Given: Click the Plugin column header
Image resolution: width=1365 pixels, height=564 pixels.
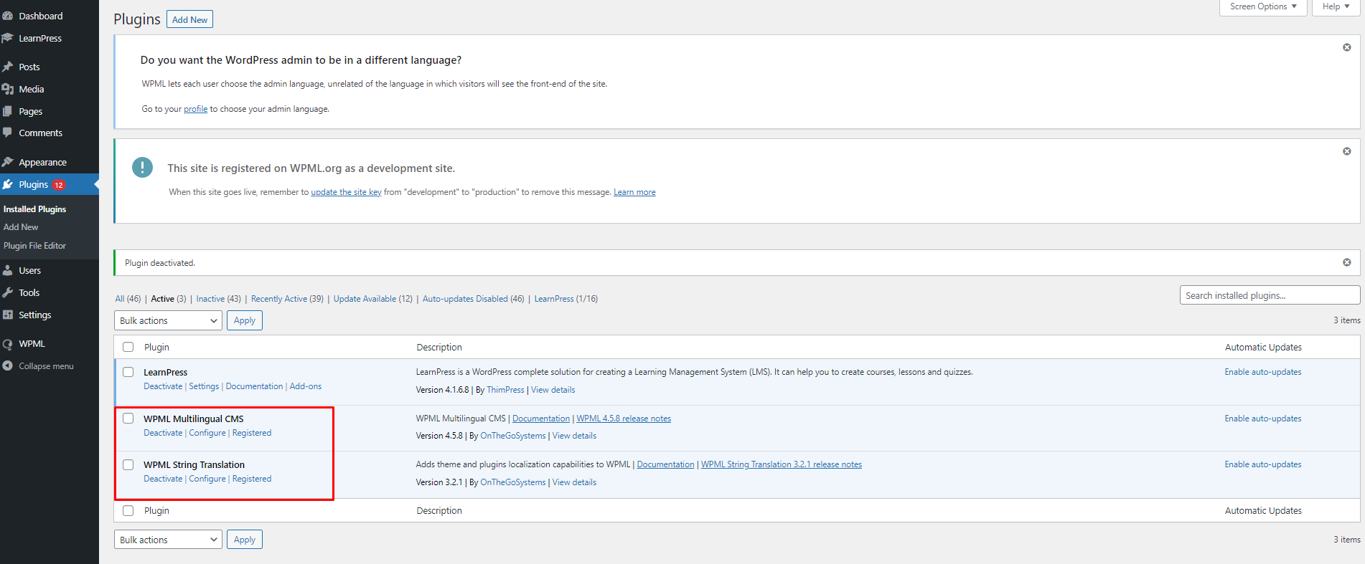Looking at the screenshot, I should point(156,347).
